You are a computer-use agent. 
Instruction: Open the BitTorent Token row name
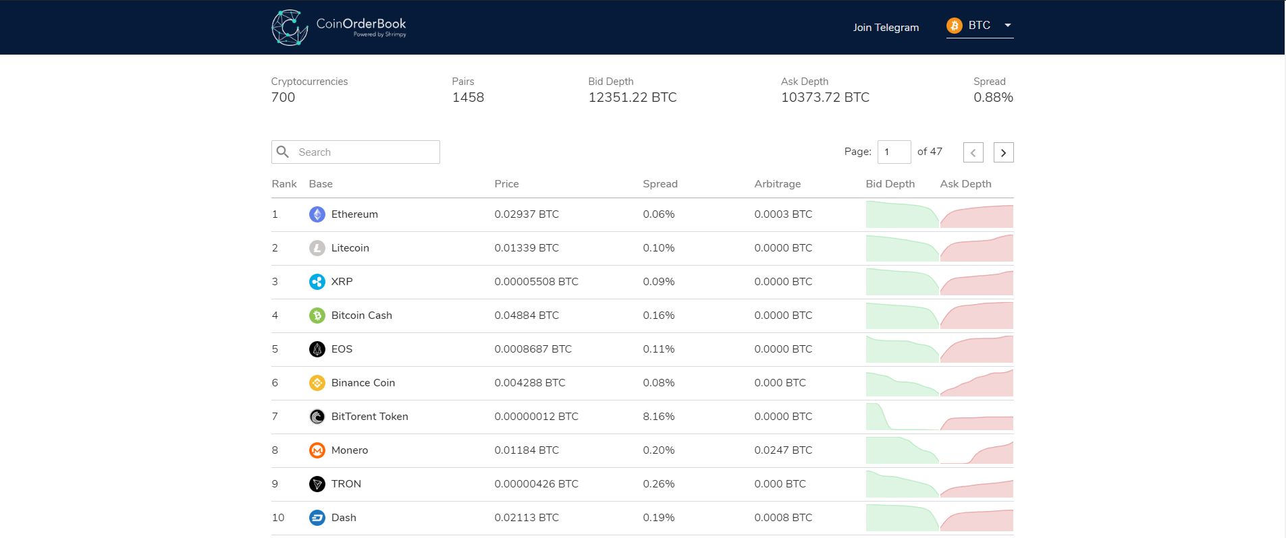(x=370, y=417)
